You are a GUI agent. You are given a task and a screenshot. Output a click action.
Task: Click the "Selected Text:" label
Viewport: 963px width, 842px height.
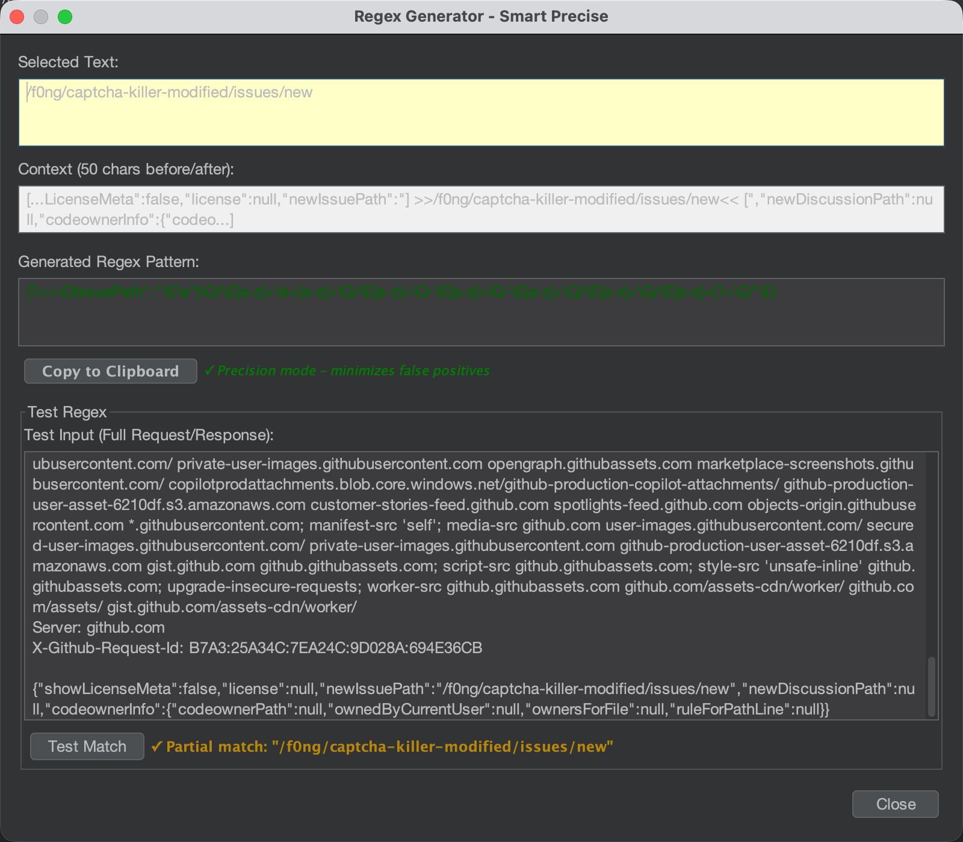tap(68, 62)
